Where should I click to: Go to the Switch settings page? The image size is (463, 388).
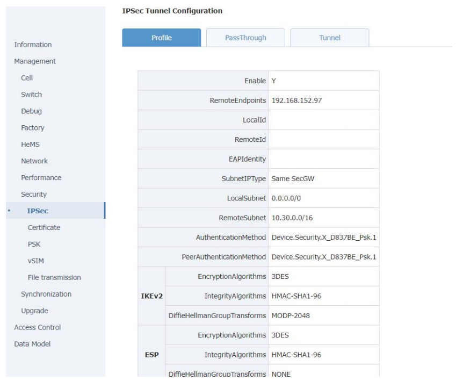31,95
